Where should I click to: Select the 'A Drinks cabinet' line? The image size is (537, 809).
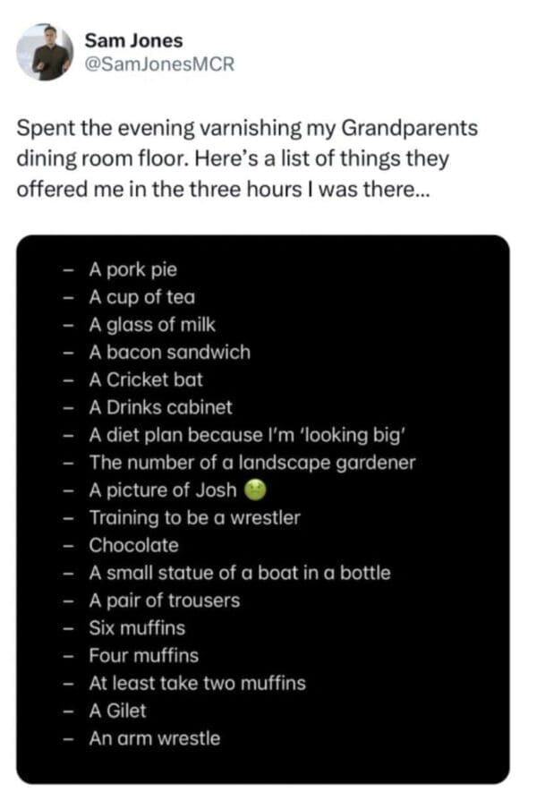click(x=160, y=407)
